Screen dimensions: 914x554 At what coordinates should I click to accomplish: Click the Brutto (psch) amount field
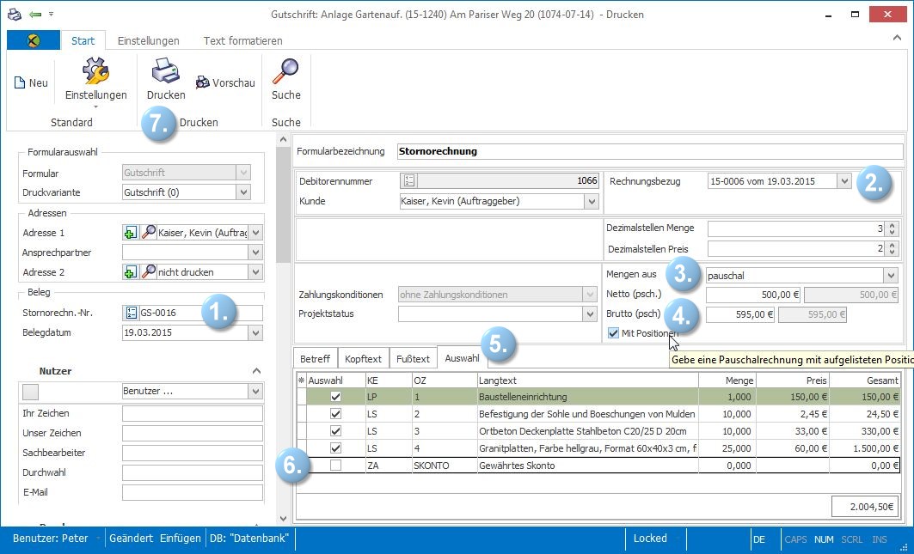[x=740, y=314]
